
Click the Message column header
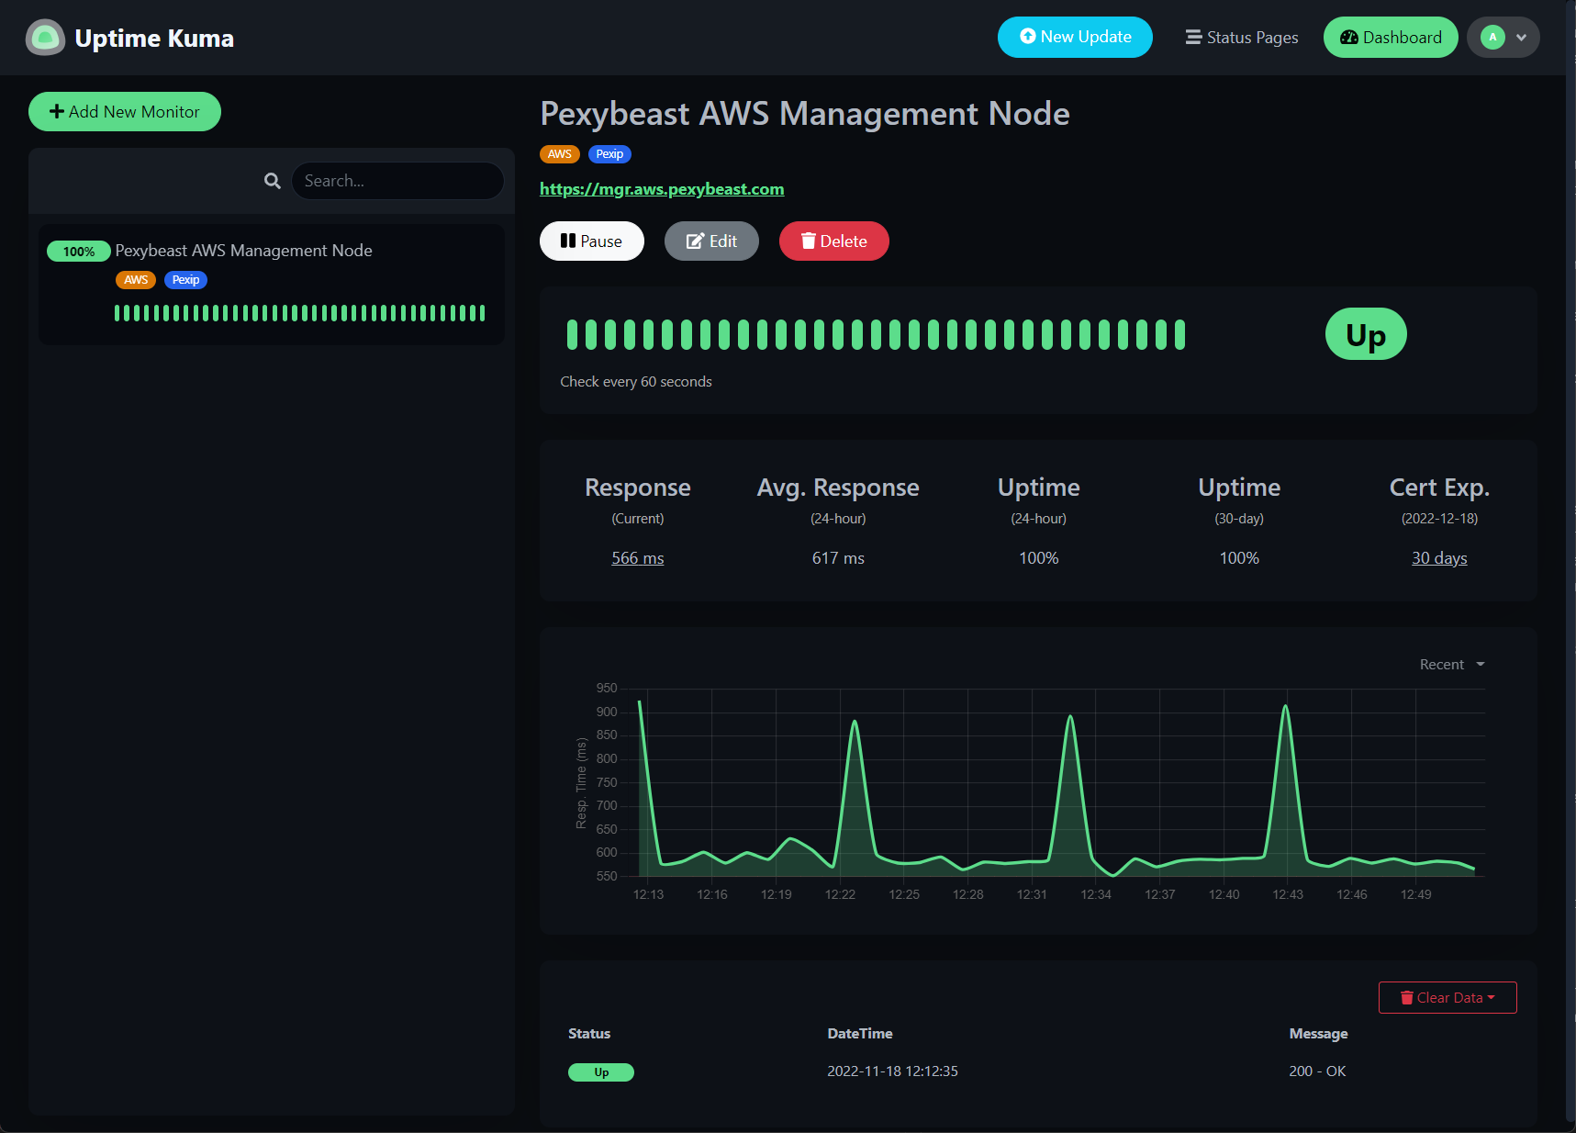point(1318,1034)
